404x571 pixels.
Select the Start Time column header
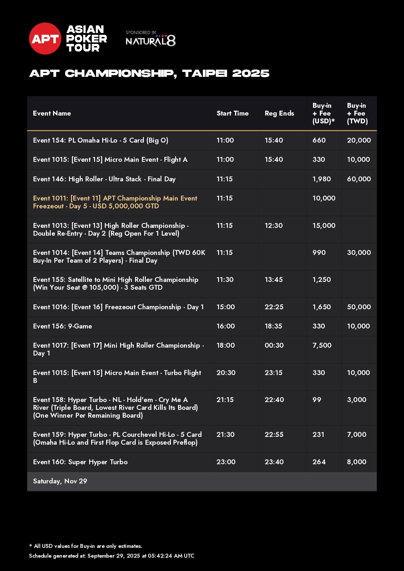coord(232,113)
